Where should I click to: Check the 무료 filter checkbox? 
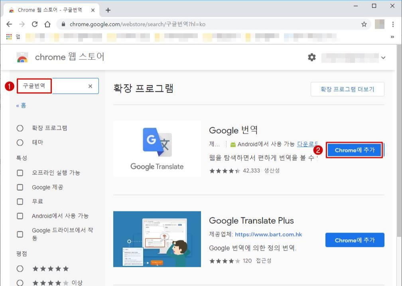(20, 201)
